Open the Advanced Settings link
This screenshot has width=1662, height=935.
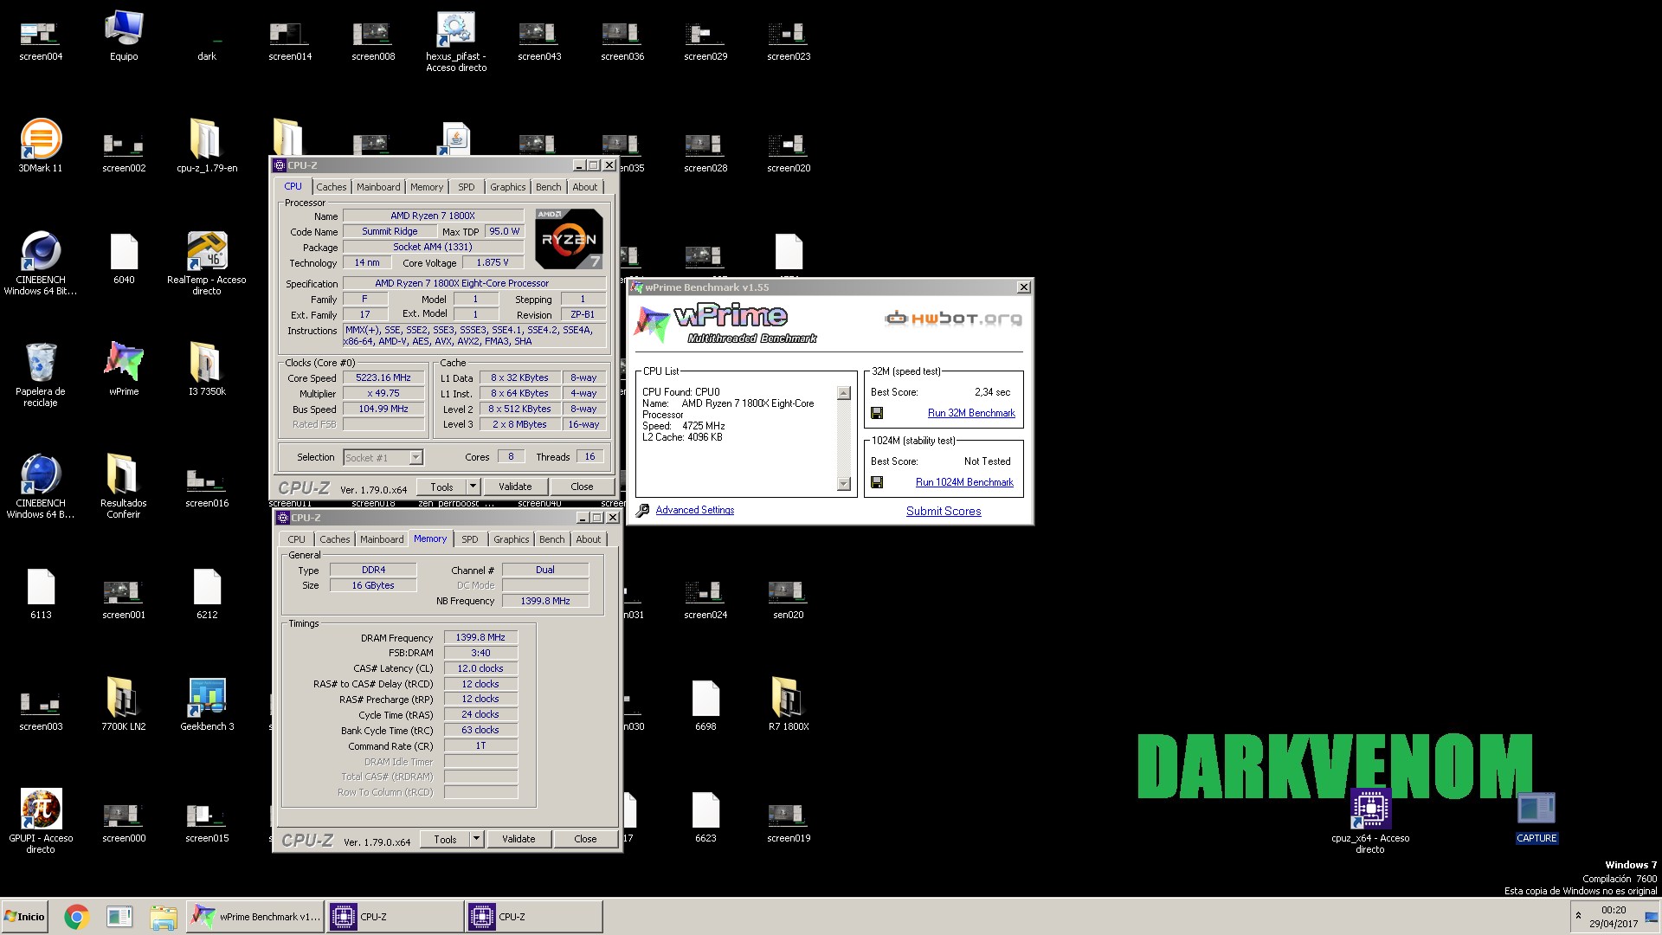[694, 510]
